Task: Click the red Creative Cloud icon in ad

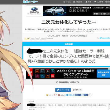Action: (x=53, y=76)
